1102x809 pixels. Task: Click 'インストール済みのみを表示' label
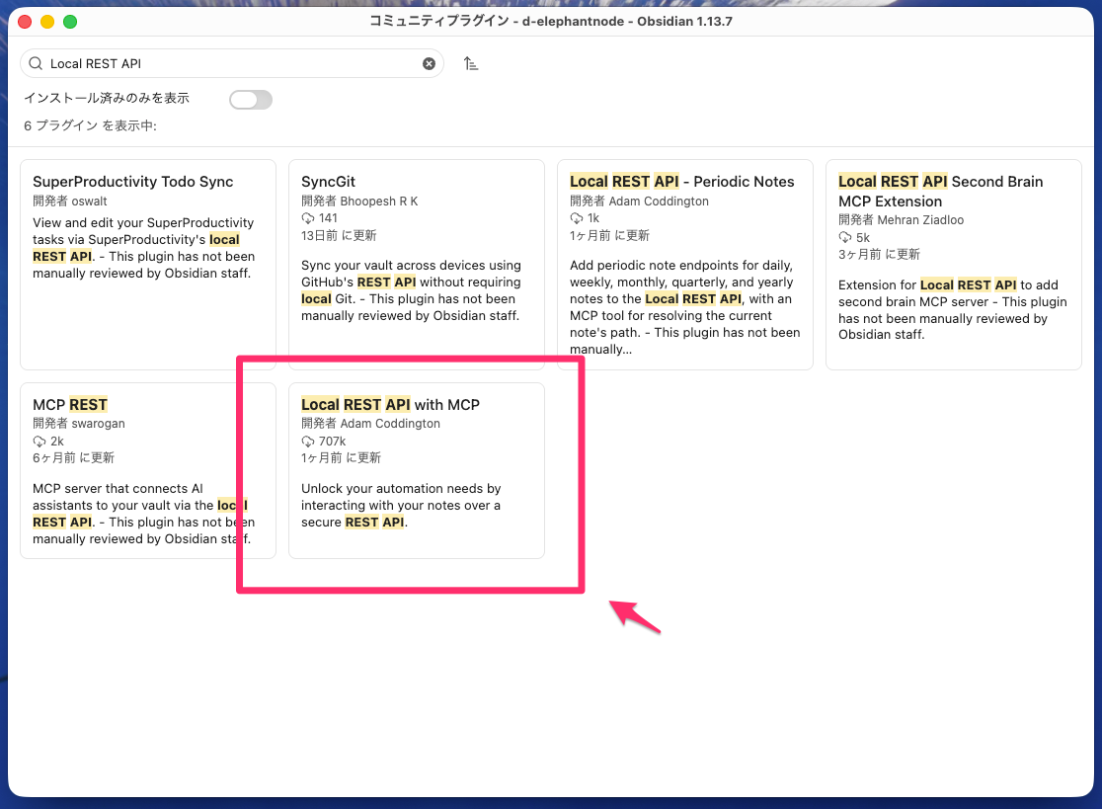point(107,99)
